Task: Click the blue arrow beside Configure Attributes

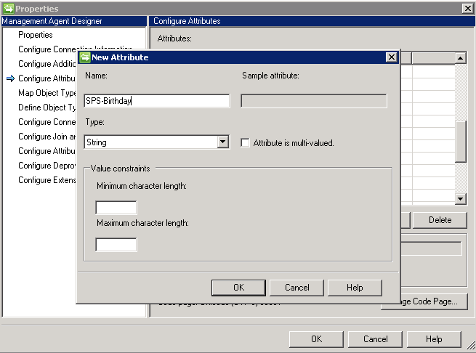Action: (10, 78)
